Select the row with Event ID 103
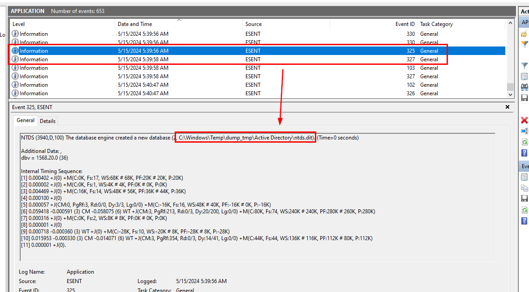529x292 pixels. click(x=258, y=68)
